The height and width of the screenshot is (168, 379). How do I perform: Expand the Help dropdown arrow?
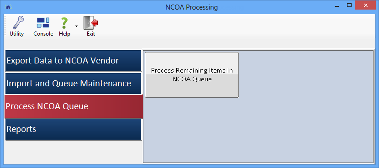pos(76,26)
